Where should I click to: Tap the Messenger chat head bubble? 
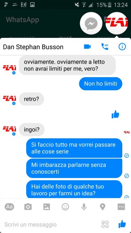coord(91,24)
